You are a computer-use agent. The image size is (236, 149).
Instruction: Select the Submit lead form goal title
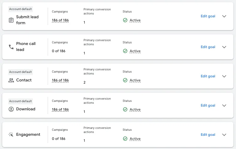[27, 20]
